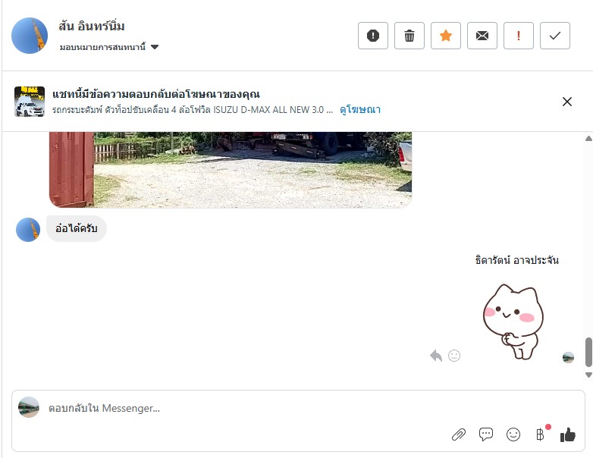Expand the มอบหมายการสนทนานี้ assignment dropdown
The image size is (593, 458).
(109, 47)
